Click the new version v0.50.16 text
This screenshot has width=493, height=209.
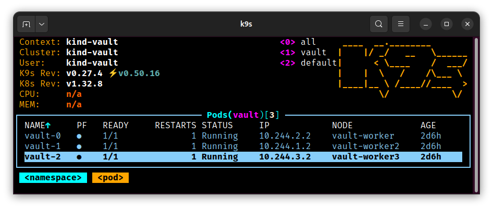coord(139,73)
